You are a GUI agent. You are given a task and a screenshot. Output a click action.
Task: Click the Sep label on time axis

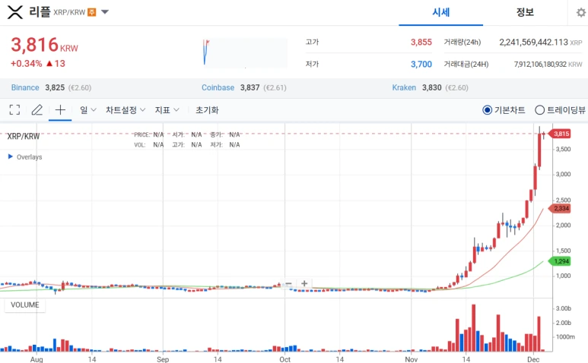click(163, 359)
